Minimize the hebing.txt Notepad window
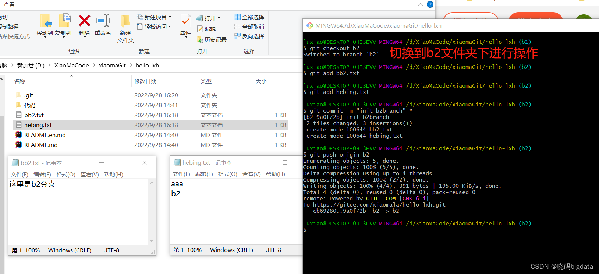 coord(263,162)
